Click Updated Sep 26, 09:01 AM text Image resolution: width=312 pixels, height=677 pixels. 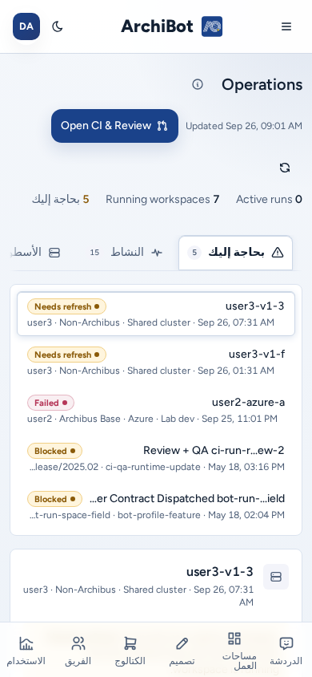pos(244,126)
